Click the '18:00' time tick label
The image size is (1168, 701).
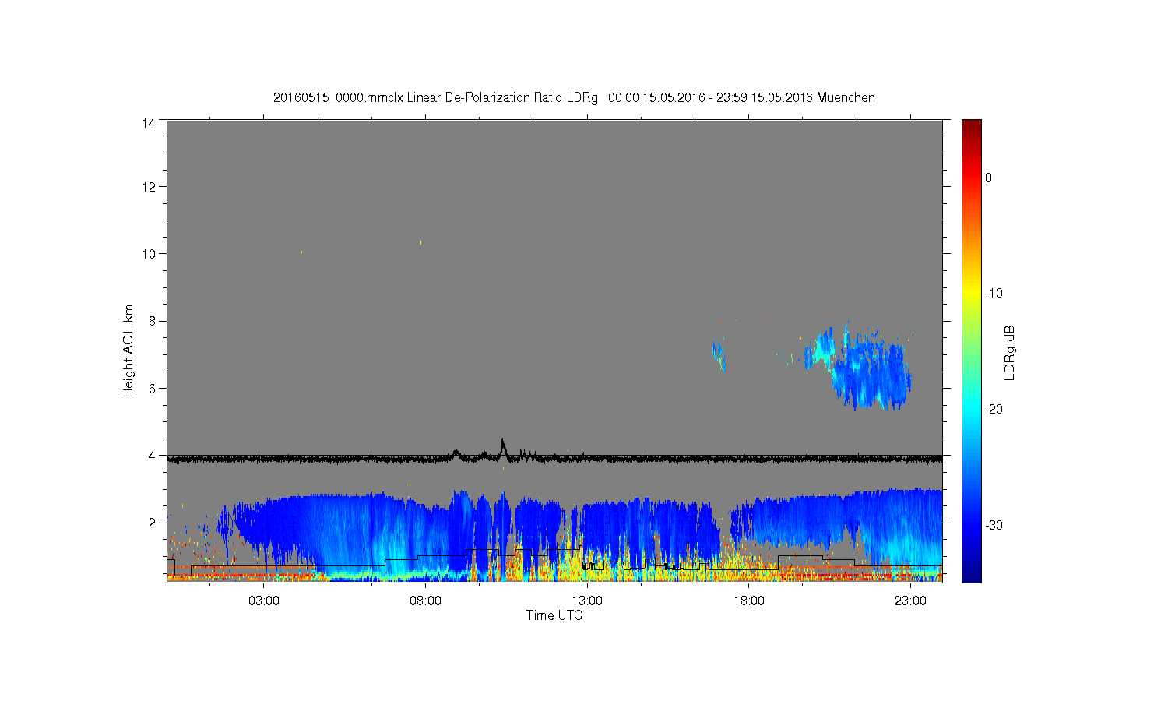[x=749, y=601]
